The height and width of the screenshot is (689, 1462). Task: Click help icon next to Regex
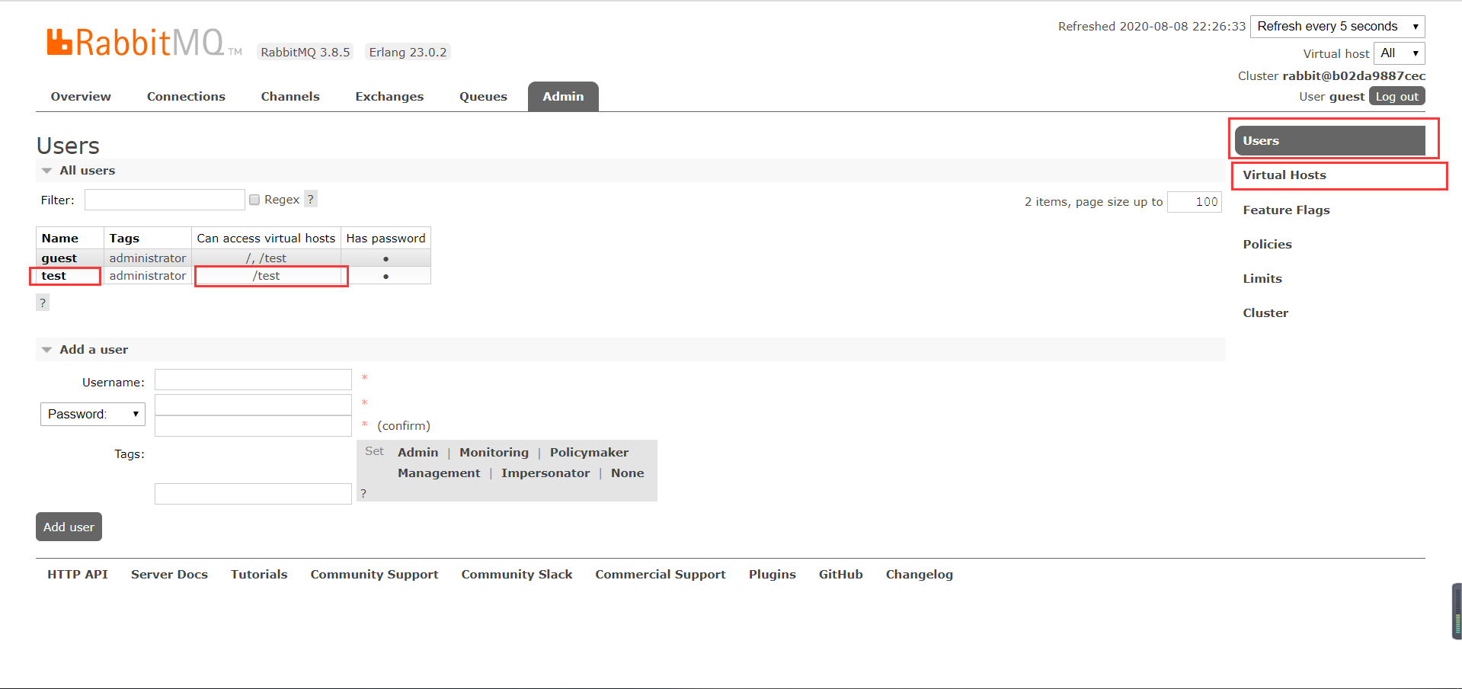pos(310,199)
